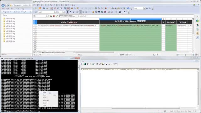
Task: Open the Organize dropdown in Explorer
Action: click(7, 12)
